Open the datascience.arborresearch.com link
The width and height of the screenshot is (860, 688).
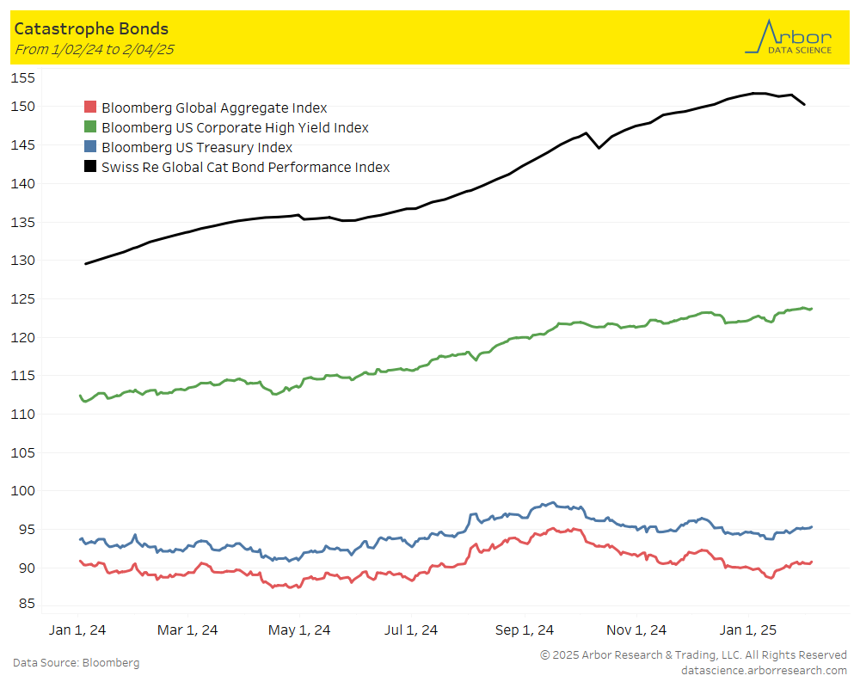[x=764, y=670]
